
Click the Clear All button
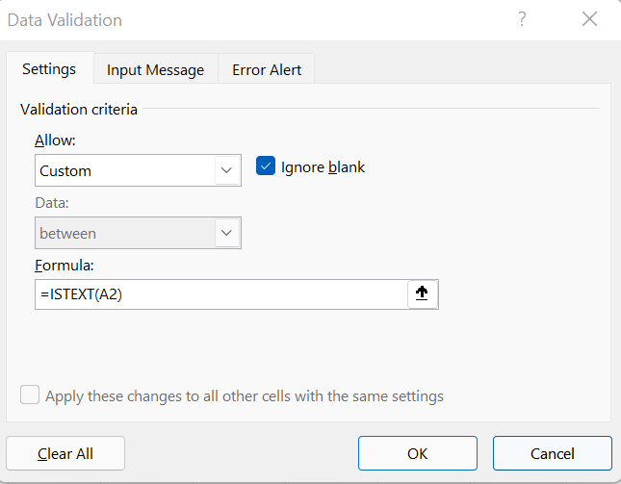click(65, 453)
